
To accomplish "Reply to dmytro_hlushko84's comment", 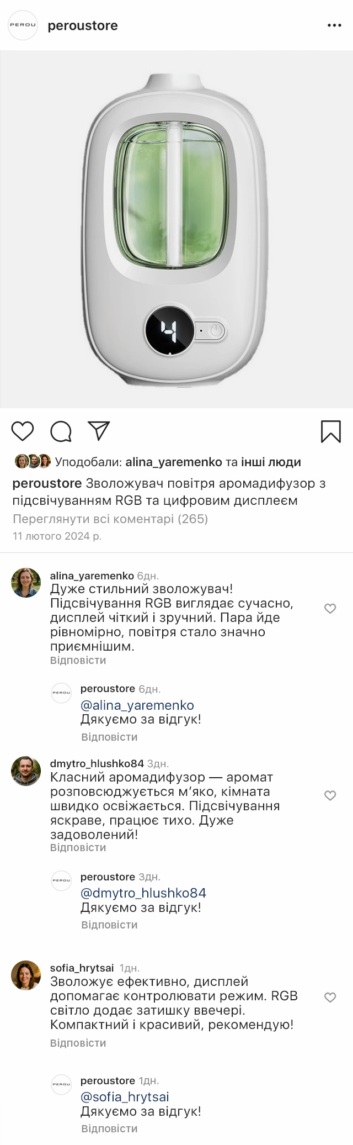I will click(78, 847).
